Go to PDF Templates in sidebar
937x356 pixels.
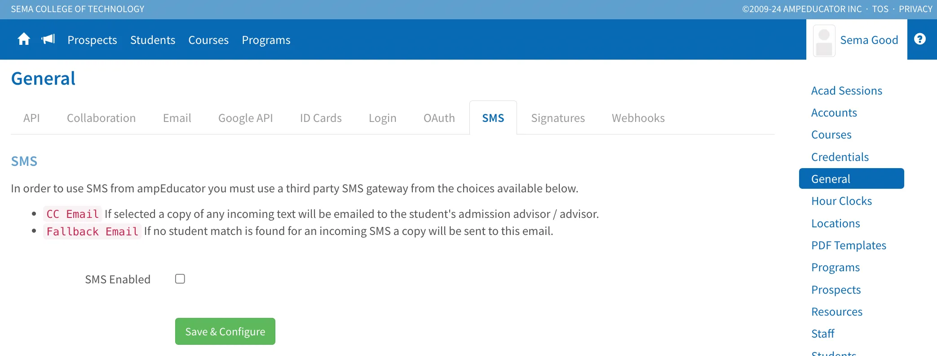(x=849, y=245)
